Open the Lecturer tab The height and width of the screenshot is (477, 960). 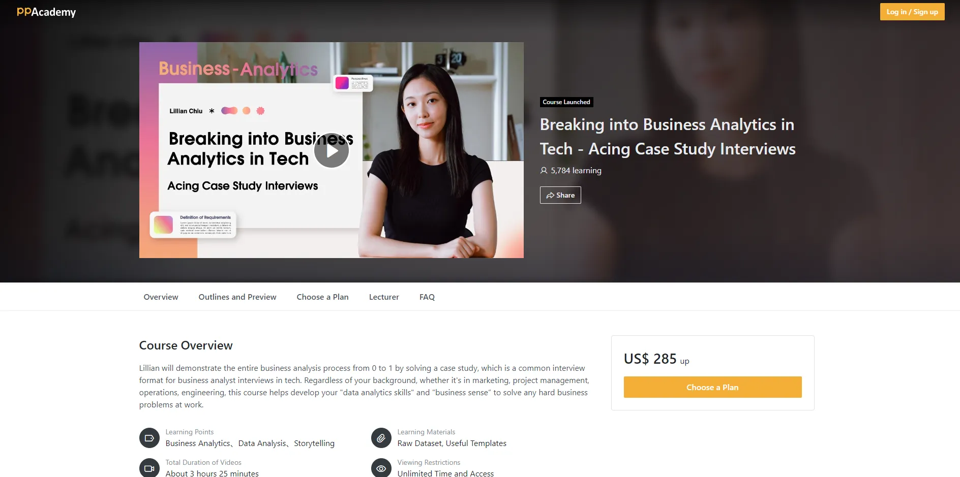(x=384, y=297)
